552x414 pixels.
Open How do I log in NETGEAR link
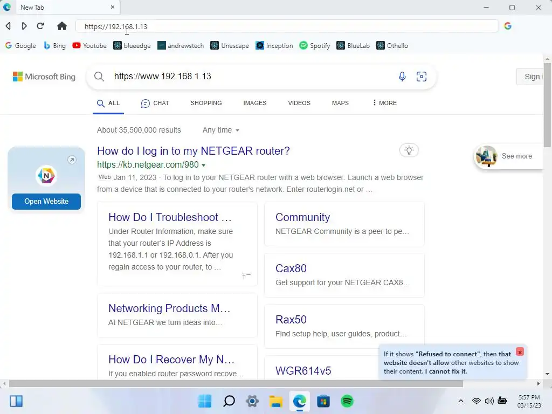pos(194,151)
